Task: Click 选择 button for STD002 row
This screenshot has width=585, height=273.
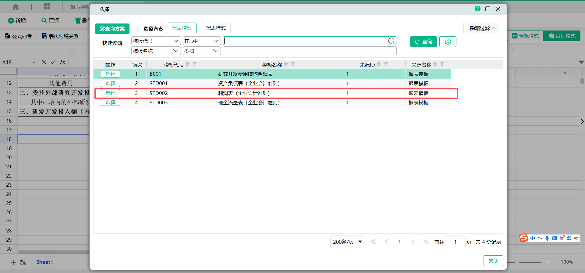Action: pos(111,93)
